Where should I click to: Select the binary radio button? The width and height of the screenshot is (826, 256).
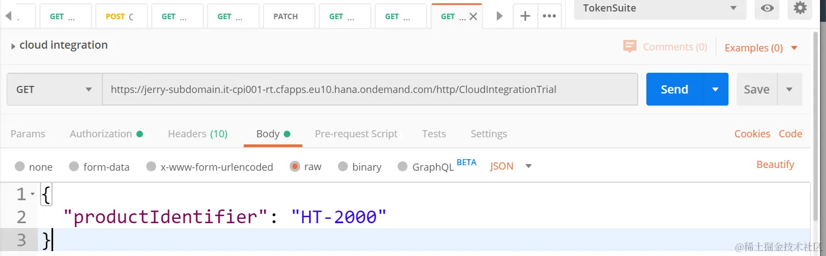[x=343, y=166]
